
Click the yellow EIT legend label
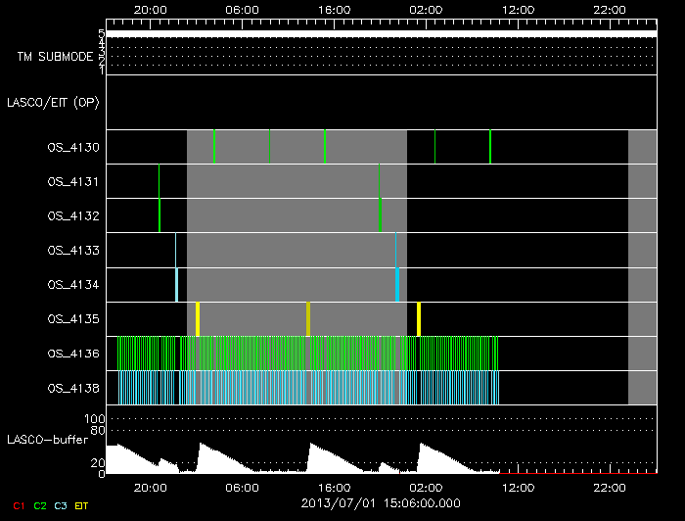coord(81,506)
